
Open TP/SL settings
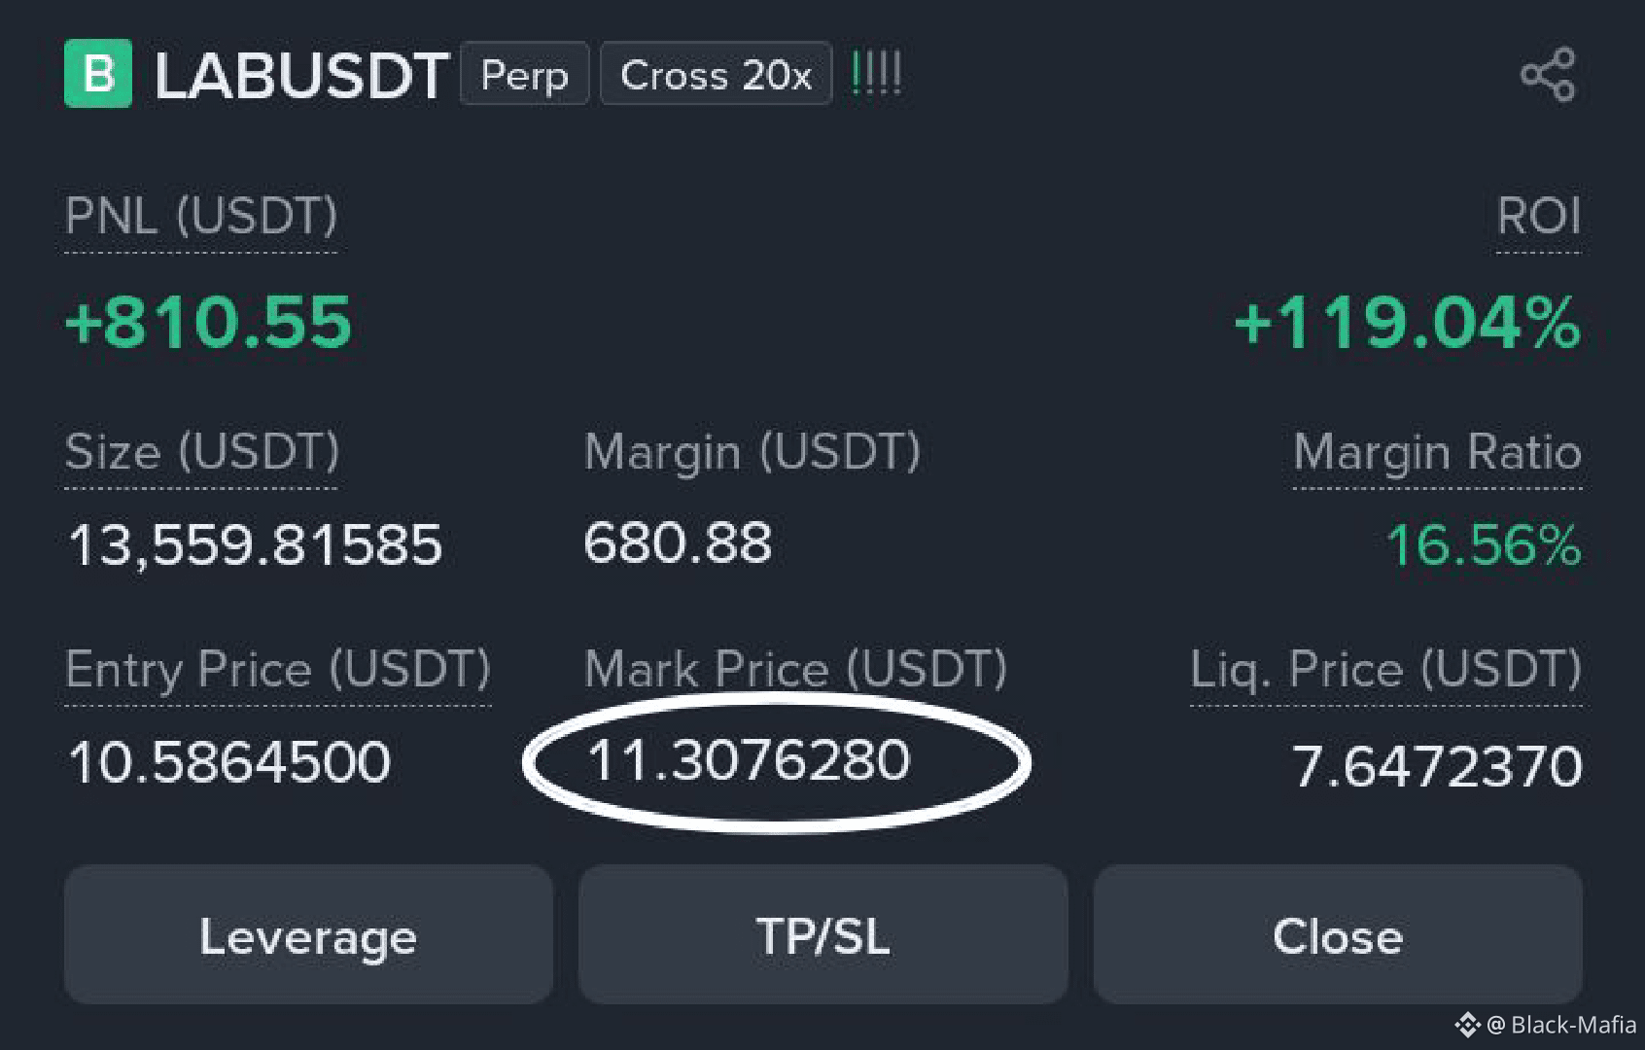[823, 935]
